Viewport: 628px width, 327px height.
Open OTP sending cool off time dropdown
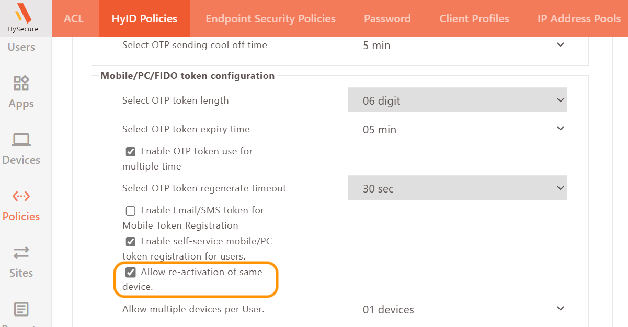457,46
